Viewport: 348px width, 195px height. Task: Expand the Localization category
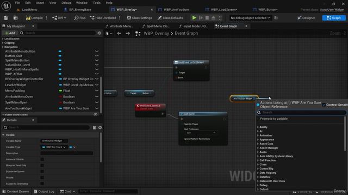tap(3, 38)
